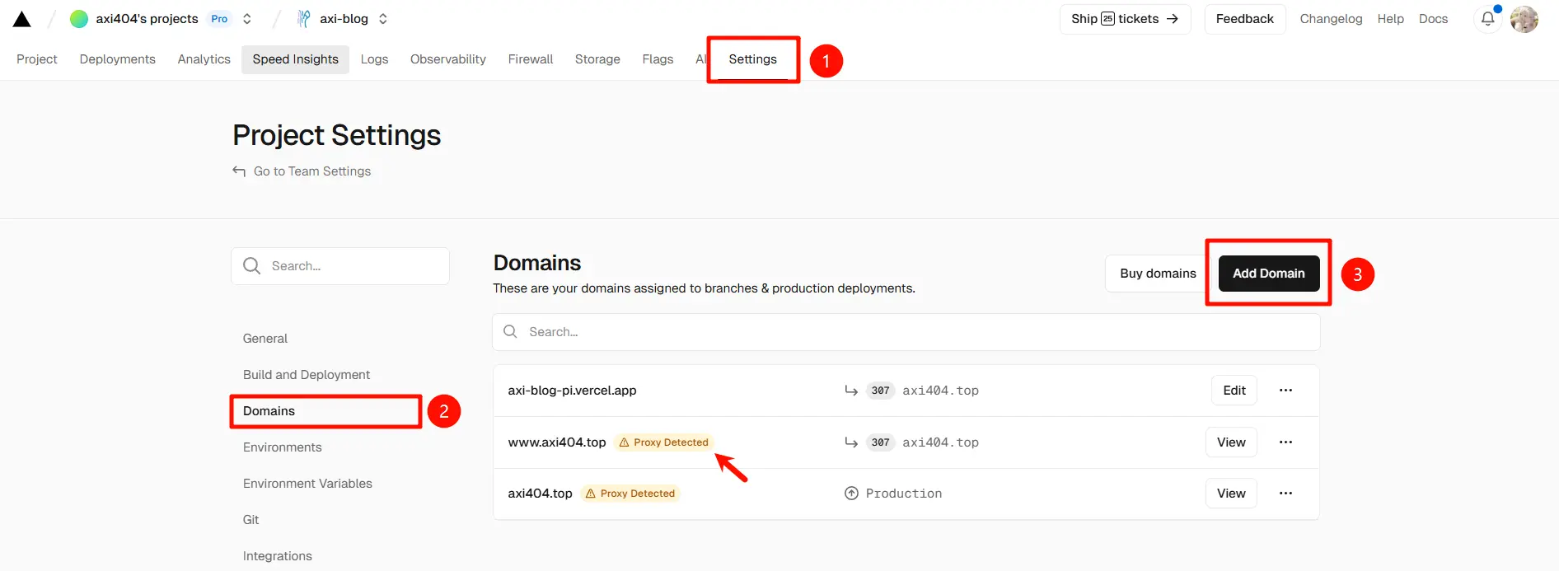Open user avatar menu
The width and height of the screenshot is (1559, 571).
(x=1524, y=19)
